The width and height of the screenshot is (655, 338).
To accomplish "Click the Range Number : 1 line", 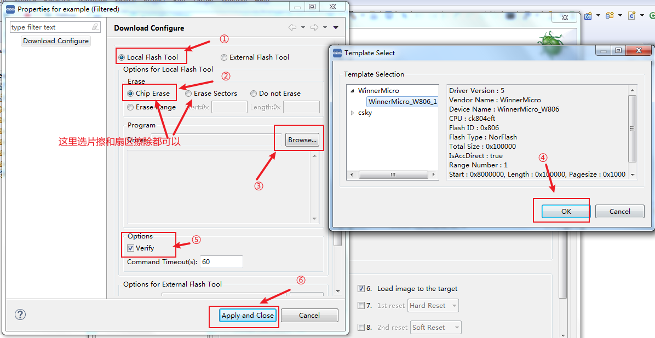I will (478, 165).
